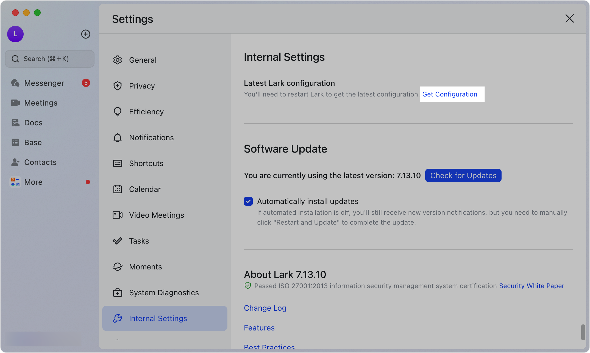Viewport: 590px width, 353px height.
Task: Click the Search input field
Action: 49,59
